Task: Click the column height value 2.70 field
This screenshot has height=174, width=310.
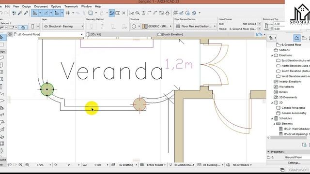Action: pos(279,24)
